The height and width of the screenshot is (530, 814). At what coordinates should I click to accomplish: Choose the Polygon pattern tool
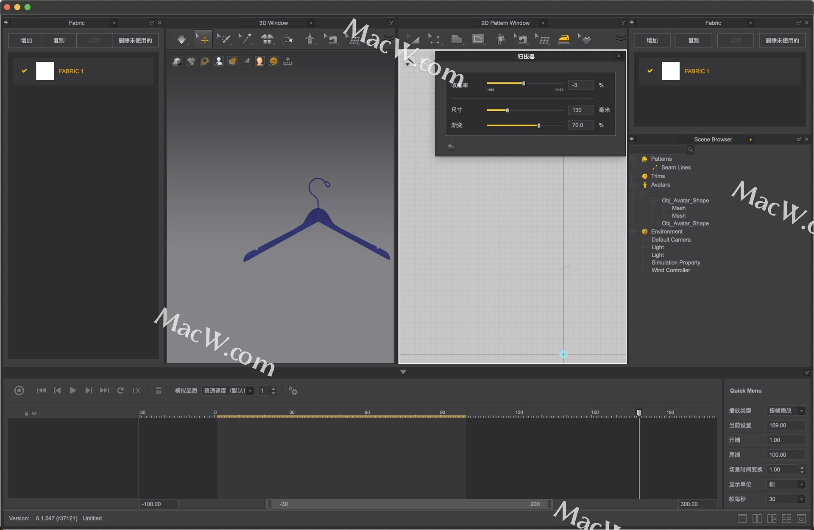457,39
